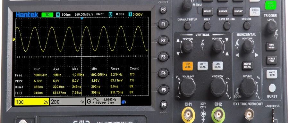Click the blue USB indicator icon

pyautogui.click(x=124, y=102)
